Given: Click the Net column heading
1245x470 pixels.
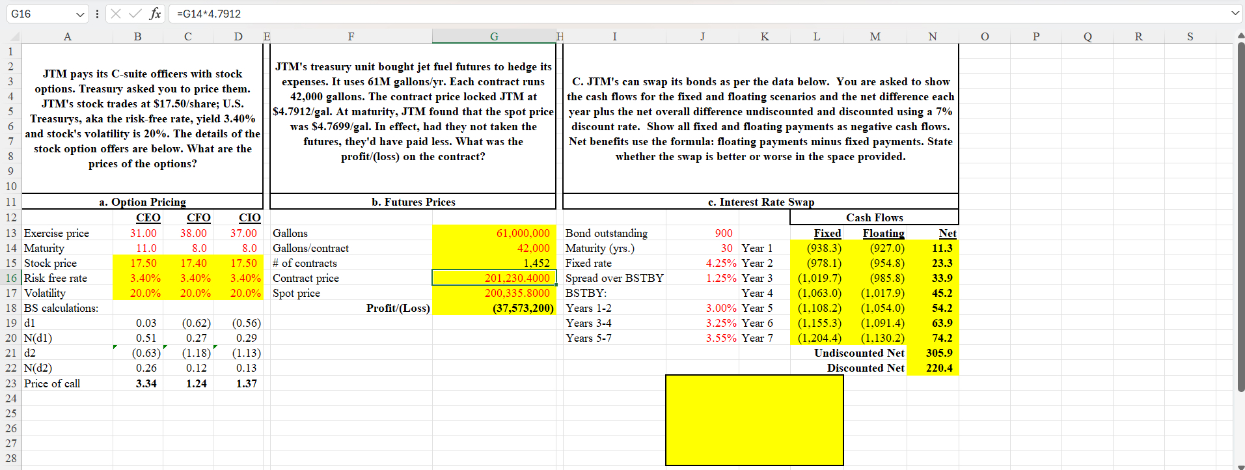Looking at the screenshot, I should point(948,233).
